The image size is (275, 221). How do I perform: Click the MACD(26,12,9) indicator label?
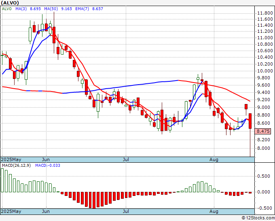16,166
